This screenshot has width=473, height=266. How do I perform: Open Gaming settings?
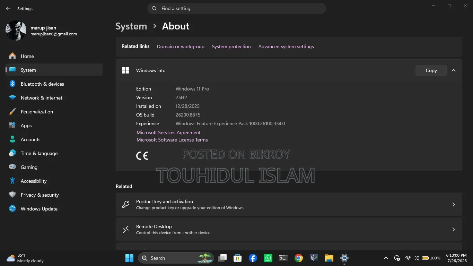click(54, 167)
